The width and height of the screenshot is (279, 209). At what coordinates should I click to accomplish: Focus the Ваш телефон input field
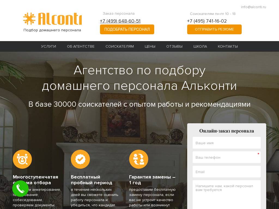(226, 157)
